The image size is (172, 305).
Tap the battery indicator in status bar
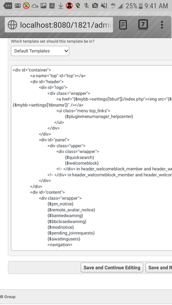click(140, 6)
